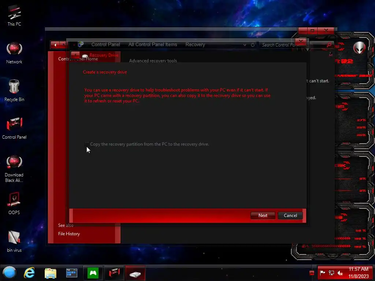375x281 pixels.
Task: Click the Alienware head gadget icon
Action: [x=359, y=47]
